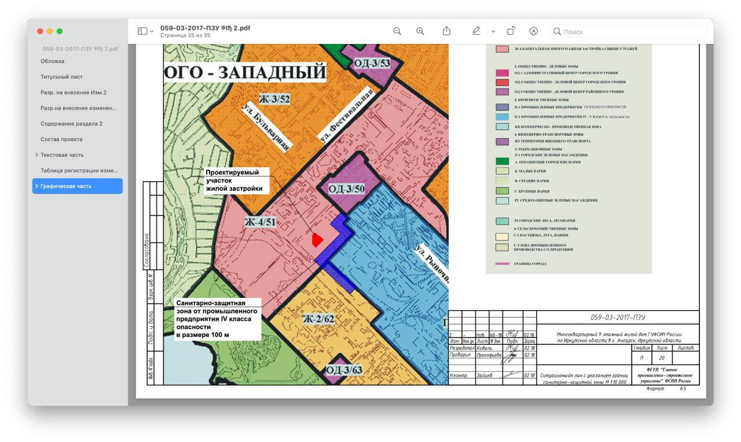Click the ул. Фестивальная street label
741x442 pixels.
coord(347,115)
